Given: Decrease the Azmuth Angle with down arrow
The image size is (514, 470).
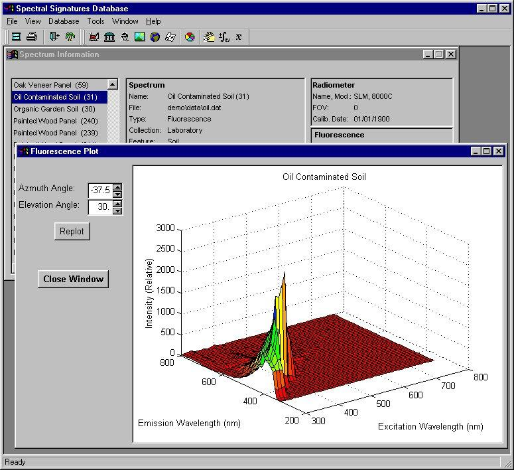Looking at the screenshot, I should click(117, 194).
